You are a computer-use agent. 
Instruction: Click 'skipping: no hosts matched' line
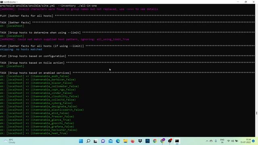point(21,49)
